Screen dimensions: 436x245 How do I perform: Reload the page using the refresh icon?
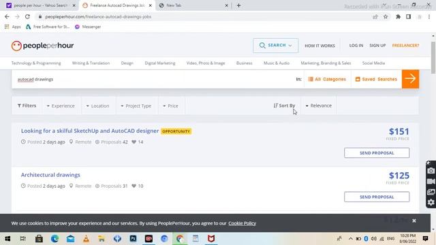click(27, 16)
